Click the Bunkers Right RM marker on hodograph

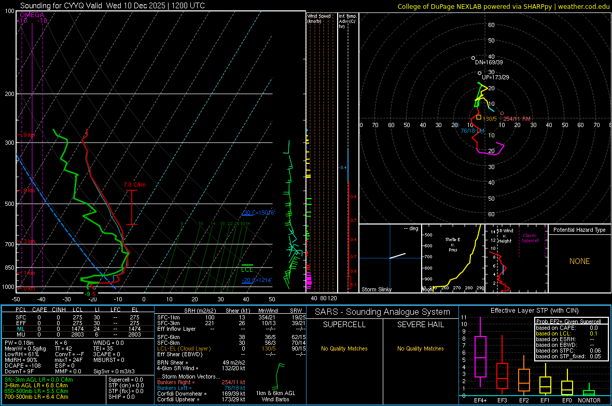pyautogui.click(x=502, y=113)
